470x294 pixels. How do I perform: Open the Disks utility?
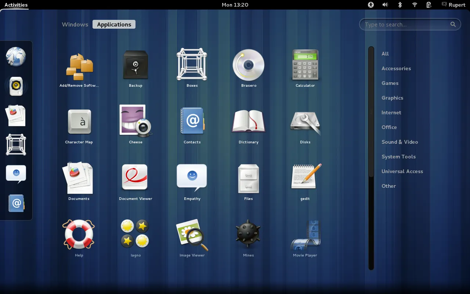305,121
